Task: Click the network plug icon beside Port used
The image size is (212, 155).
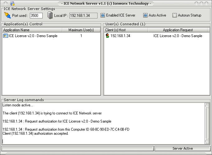Action: pyautogui.click(x=7, y=15)
